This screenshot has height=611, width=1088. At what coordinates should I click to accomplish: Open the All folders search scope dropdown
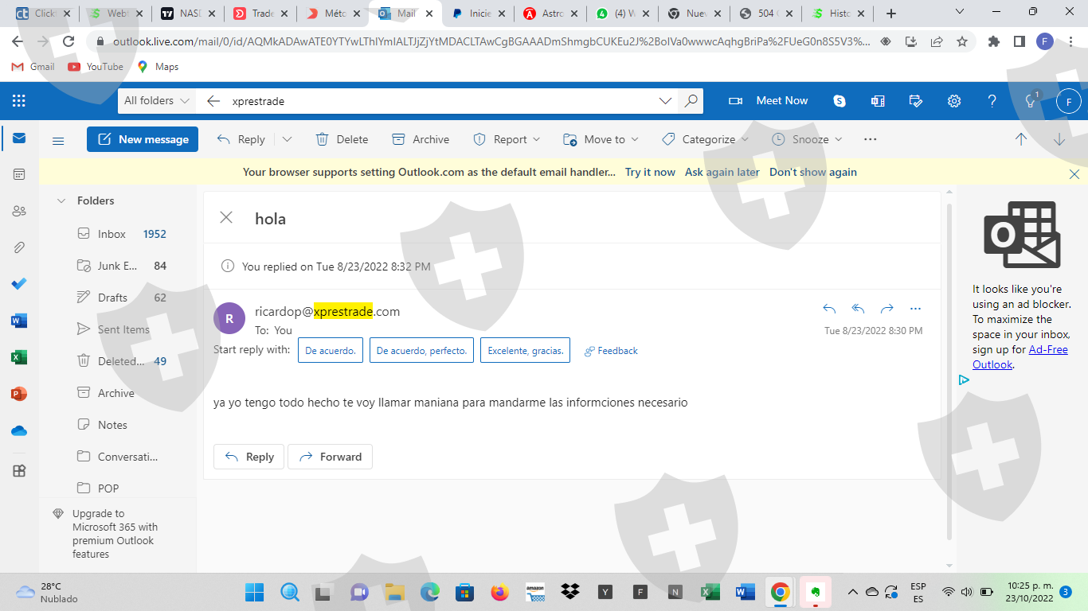[x=157, y=101]
